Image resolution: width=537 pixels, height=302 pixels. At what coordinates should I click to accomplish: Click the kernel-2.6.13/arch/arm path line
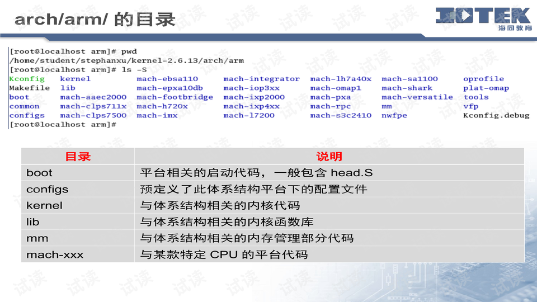pos(127,60)
